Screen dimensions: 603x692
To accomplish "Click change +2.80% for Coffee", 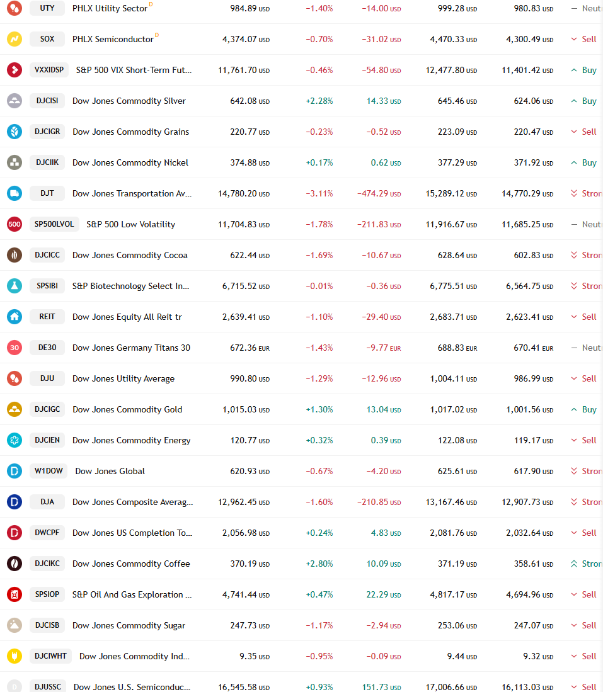I will [x=319, y=564].
